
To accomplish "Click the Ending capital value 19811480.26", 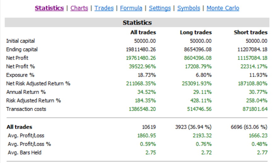I will coord(141,49).
